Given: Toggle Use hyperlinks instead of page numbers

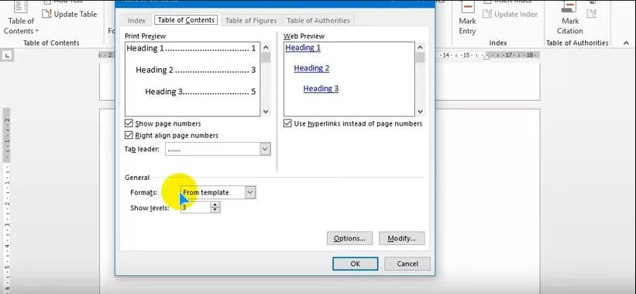Looking at the screenshot, I should tap(287, 123).
